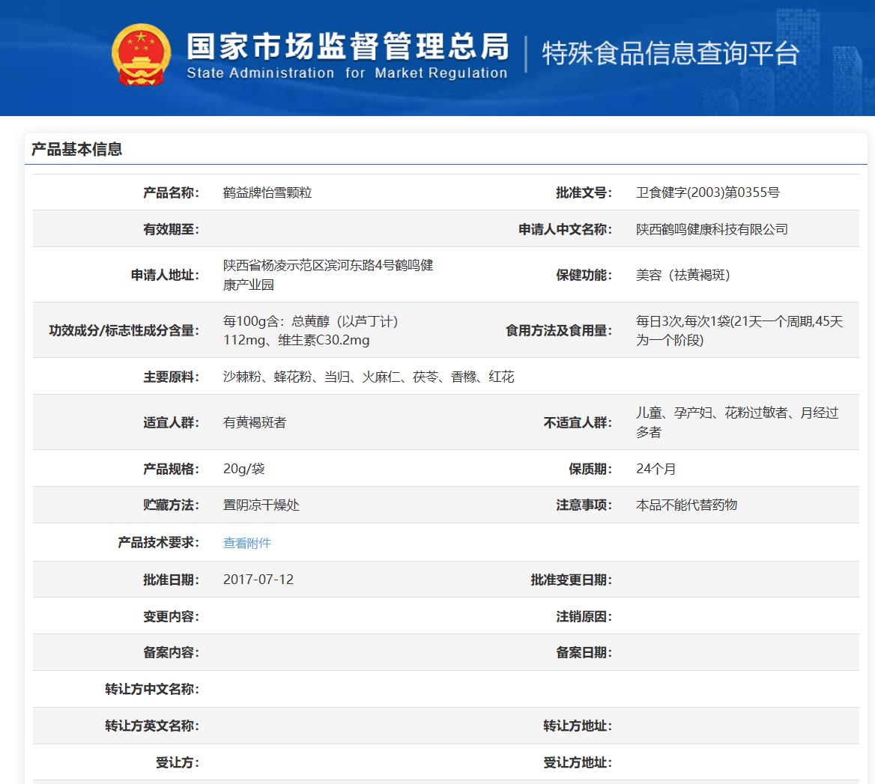Click the 变更内容 label
875x784 pixels.
(171, 616)
